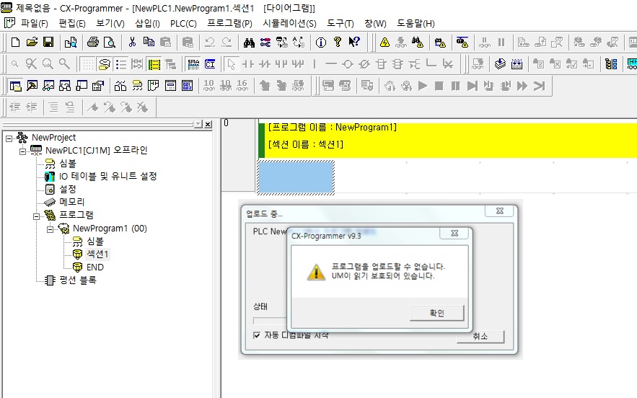Select 심볼 under NewProgram1
The image size is (637, 398).
[x=95, y=242]
